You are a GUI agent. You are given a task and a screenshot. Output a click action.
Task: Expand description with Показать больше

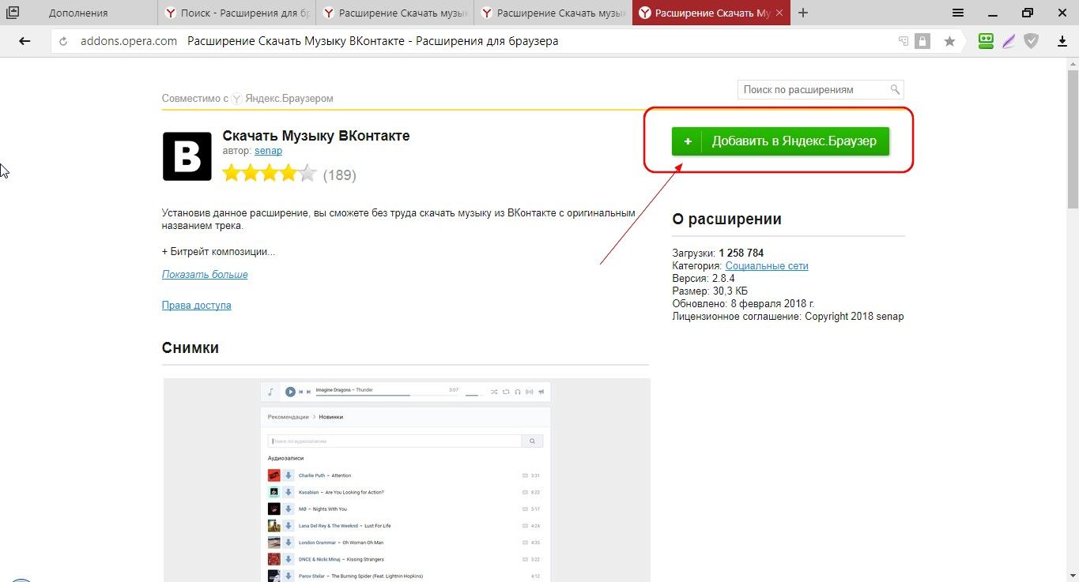[205, 275]
